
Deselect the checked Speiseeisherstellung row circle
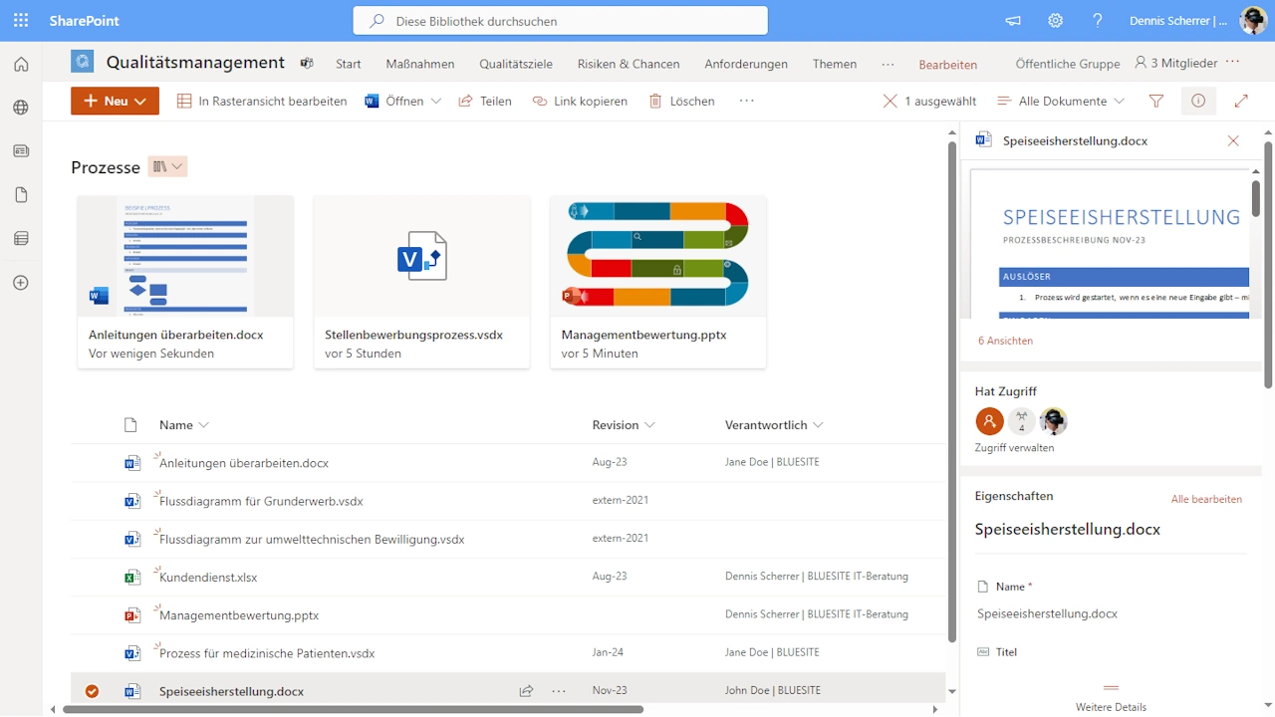point(92,690)
